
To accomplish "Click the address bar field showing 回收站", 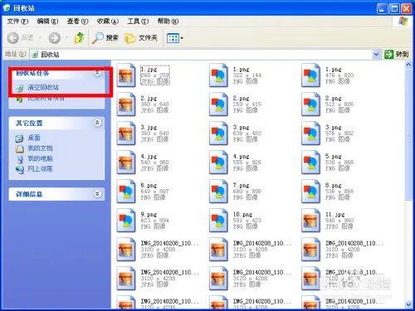I will [202, 55].
